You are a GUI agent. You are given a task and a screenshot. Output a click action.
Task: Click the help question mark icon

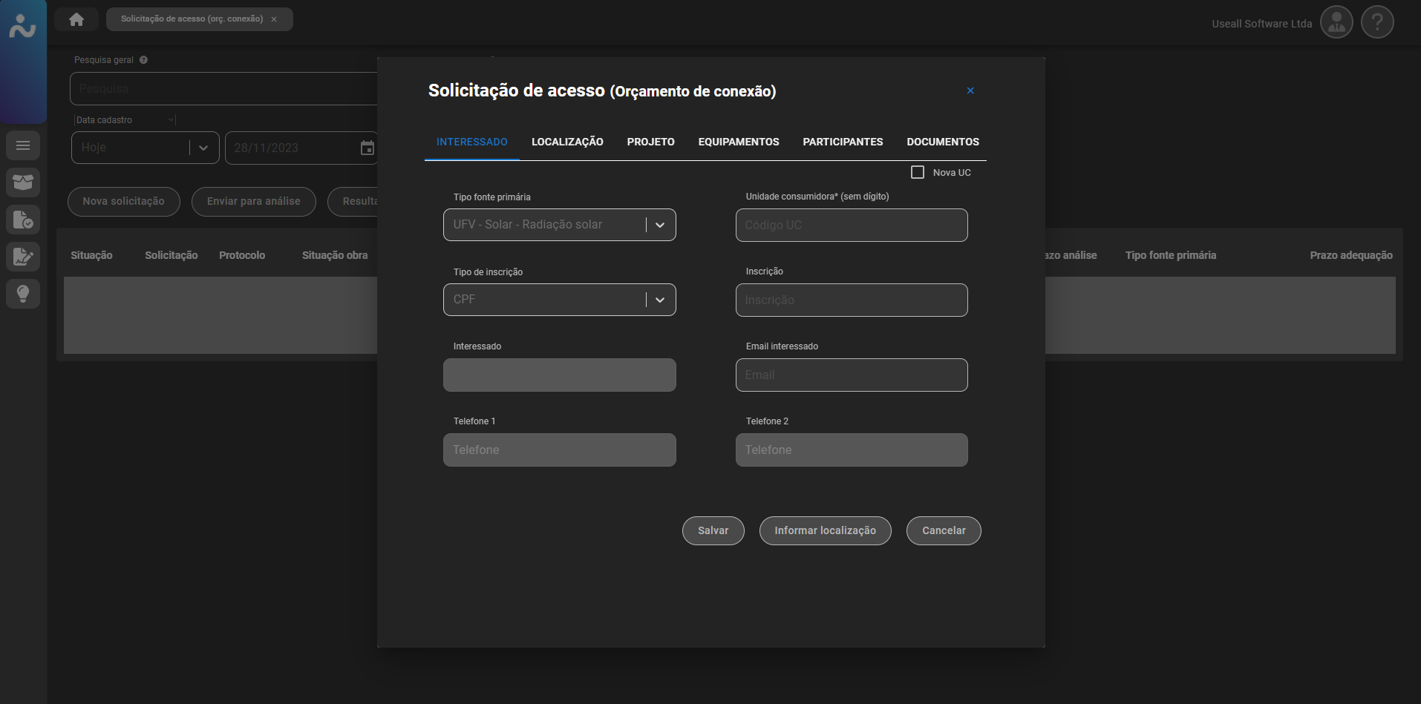pos(1377,22)
